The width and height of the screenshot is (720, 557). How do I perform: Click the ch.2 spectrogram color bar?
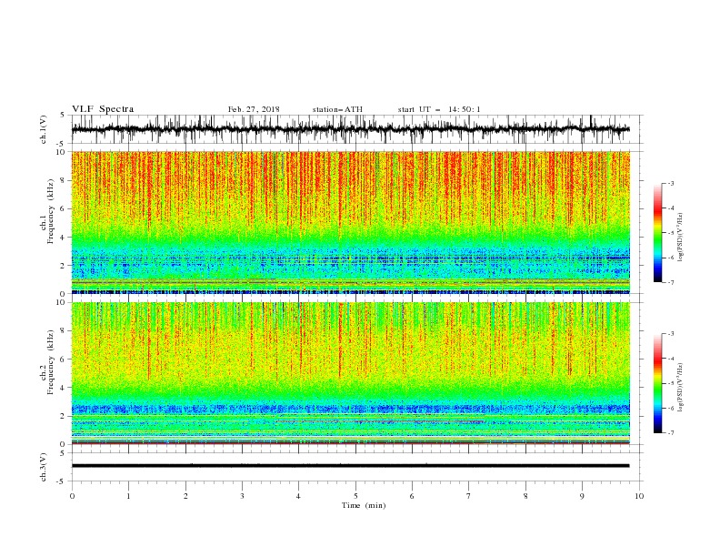pos(657,383)
